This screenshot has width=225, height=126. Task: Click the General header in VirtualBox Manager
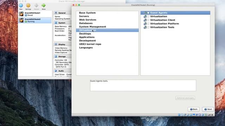click(62, 13)
